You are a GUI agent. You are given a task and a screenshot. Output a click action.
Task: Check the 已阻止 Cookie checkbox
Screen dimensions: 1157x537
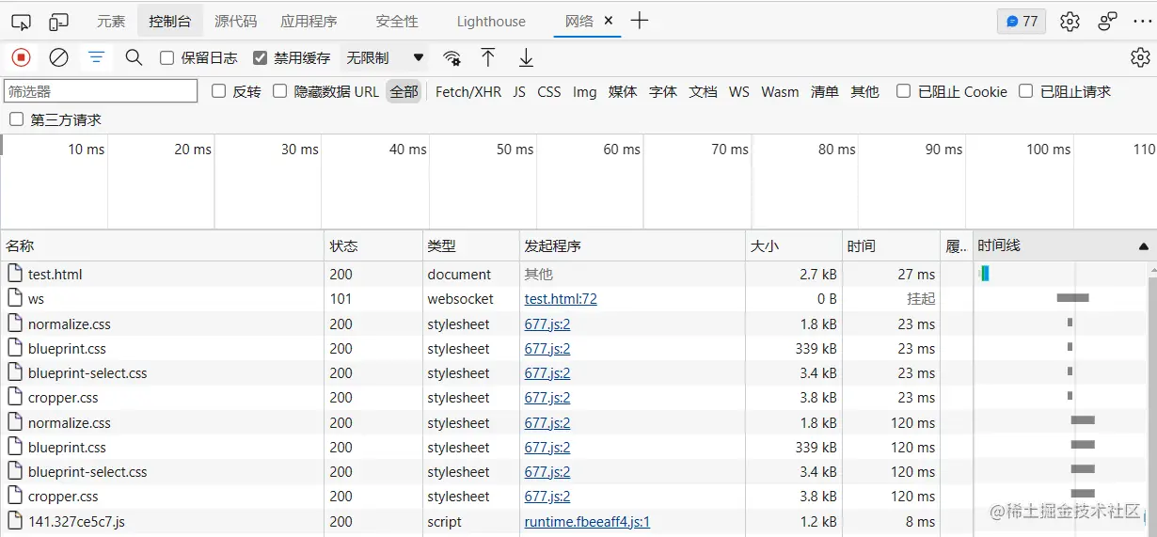904,91
